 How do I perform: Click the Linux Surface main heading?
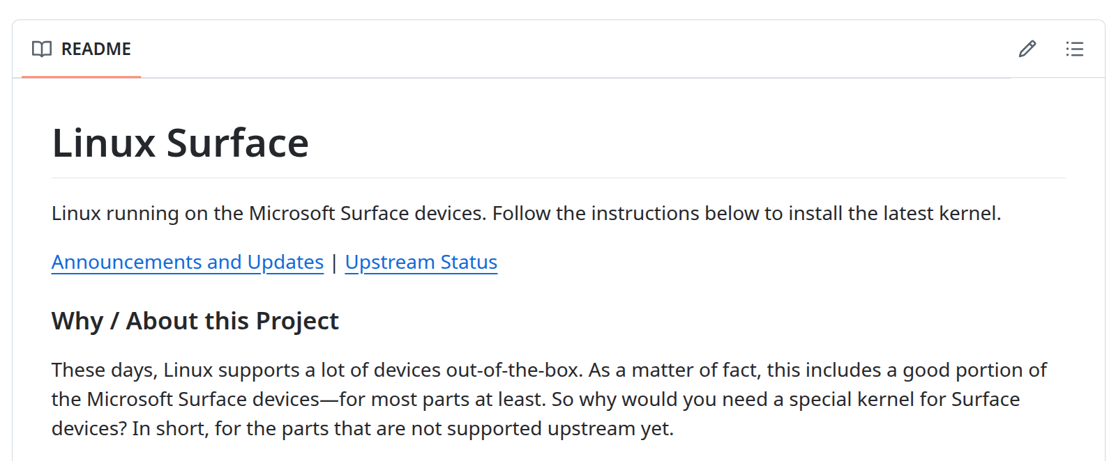[180, 143]
